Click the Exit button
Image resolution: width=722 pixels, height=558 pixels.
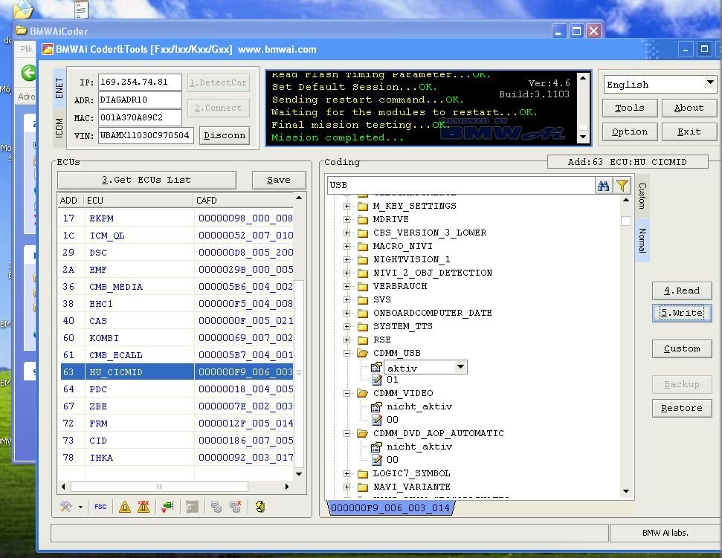[x=689, y=132]
